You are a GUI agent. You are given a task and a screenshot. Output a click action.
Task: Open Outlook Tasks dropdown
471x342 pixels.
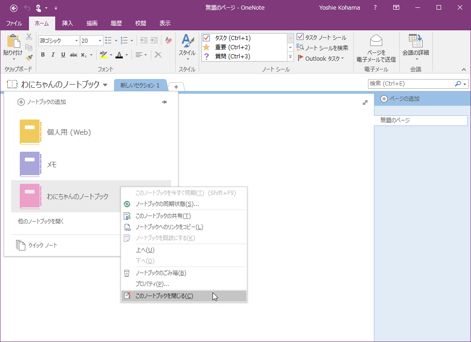tap(320, 58)
